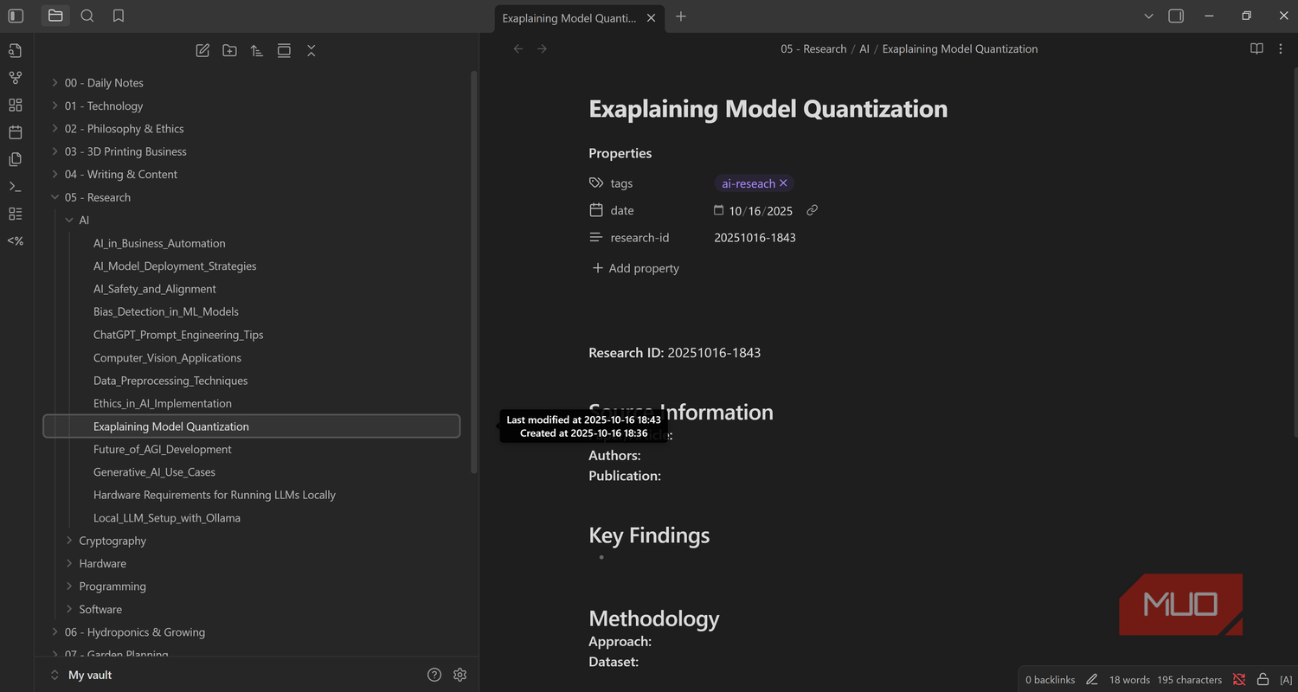Viewport: 1298px width, 692px height.
Task: Open the 0 backlinks status item
Action: 1050,680
